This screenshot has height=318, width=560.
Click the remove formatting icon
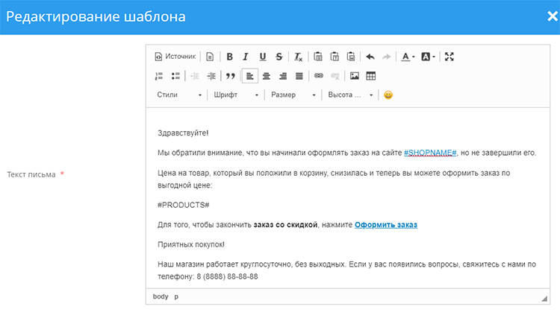tap(298, 57)
